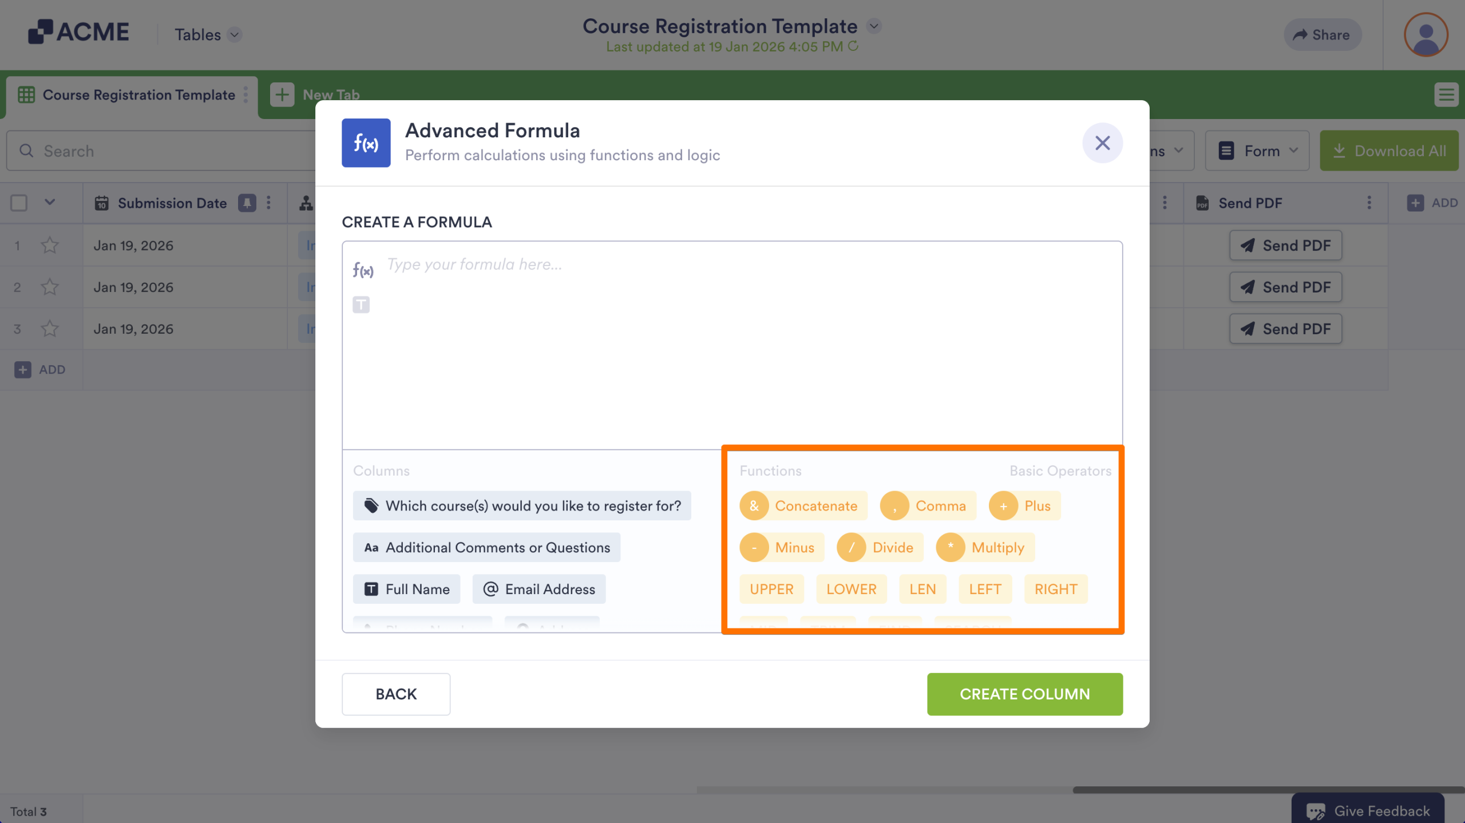Insert the Plus operator
The width and height of the screenshot is (1465, 823).
point(1024,505)
